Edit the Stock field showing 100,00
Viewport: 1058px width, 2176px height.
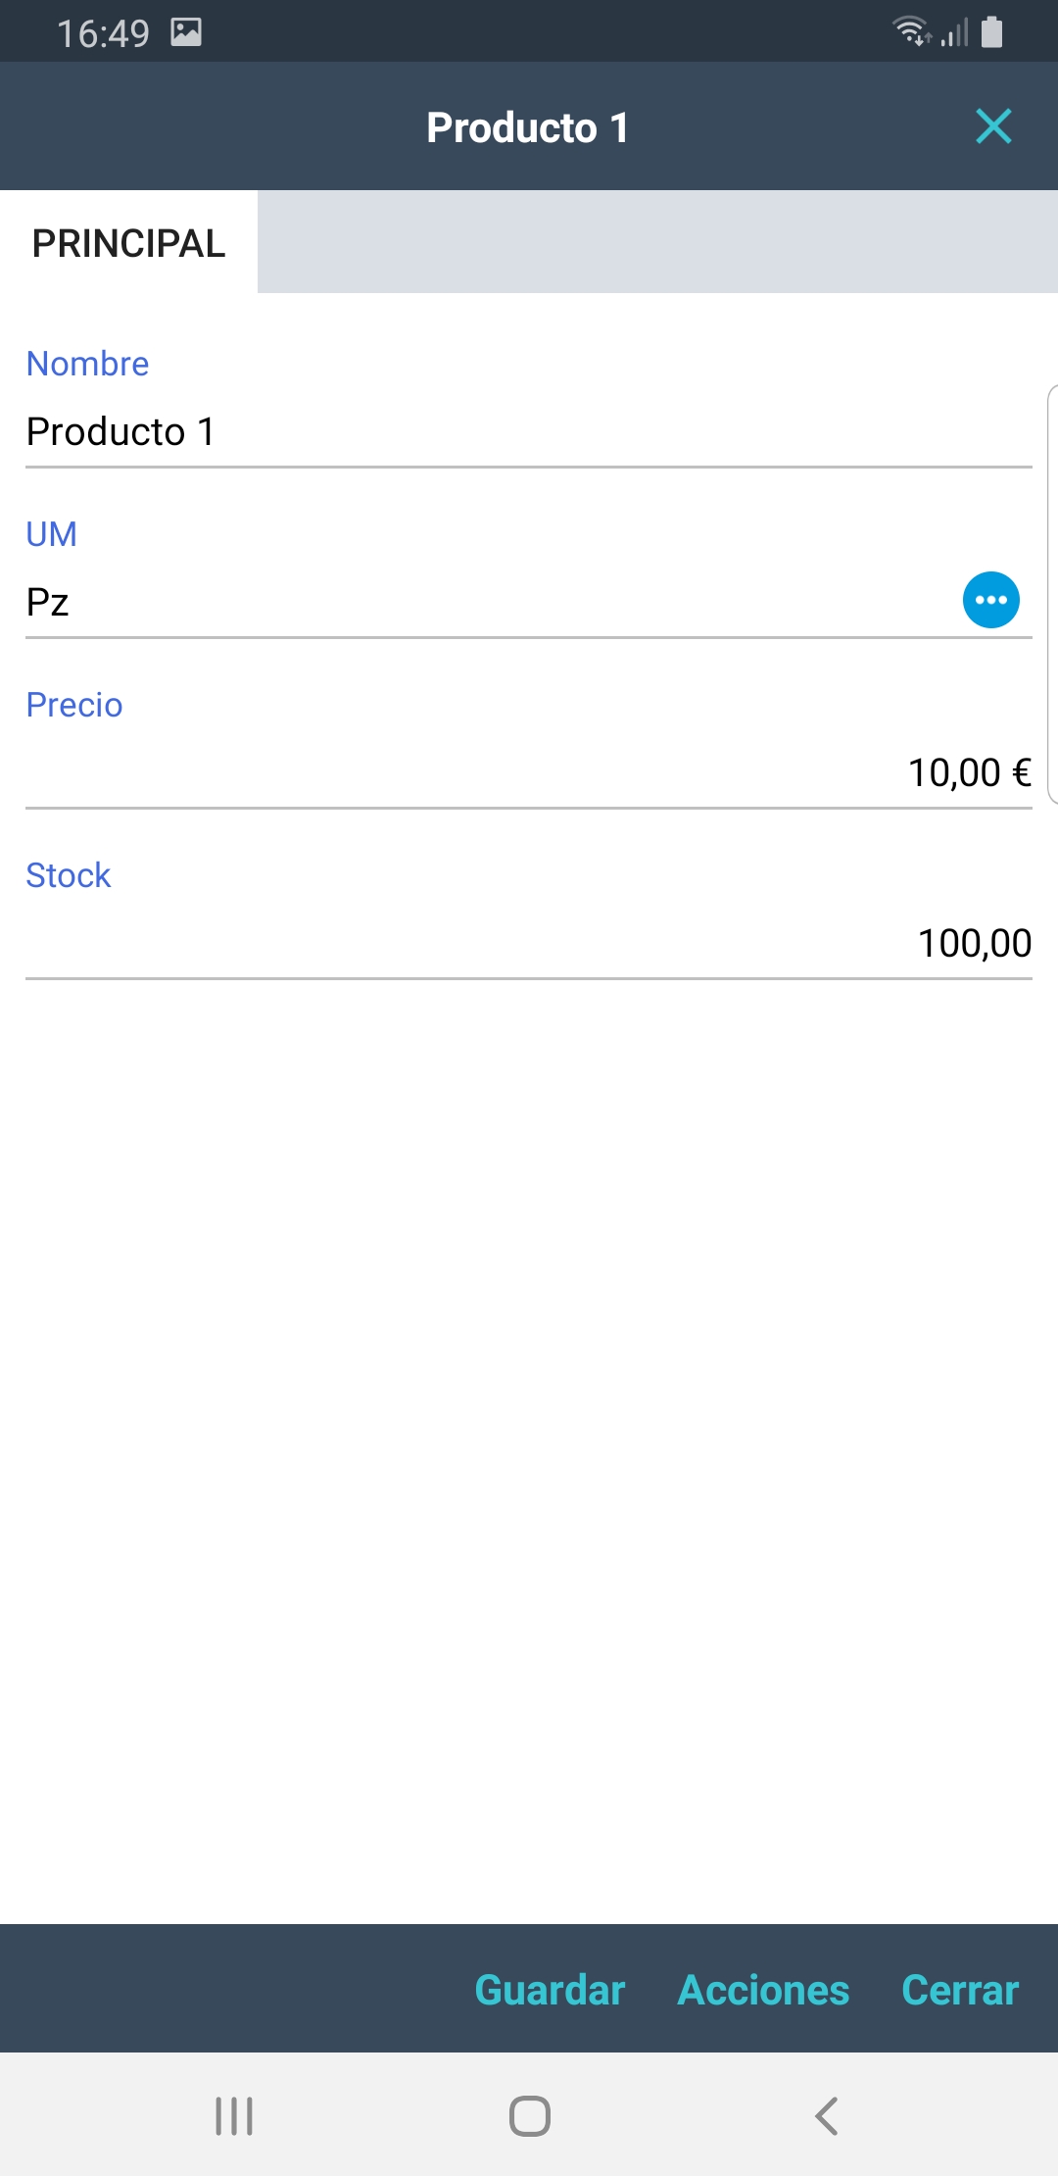coord(529,943)
